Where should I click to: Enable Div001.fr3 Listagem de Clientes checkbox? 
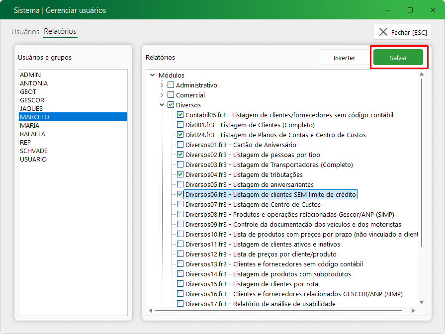(180, 125)
